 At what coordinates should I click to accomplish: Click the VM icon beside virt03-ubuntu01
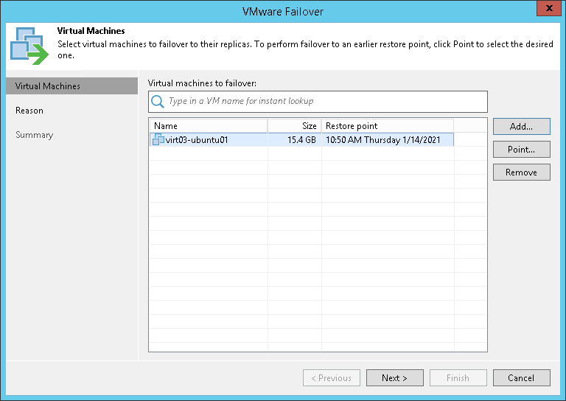pos(158,139)
